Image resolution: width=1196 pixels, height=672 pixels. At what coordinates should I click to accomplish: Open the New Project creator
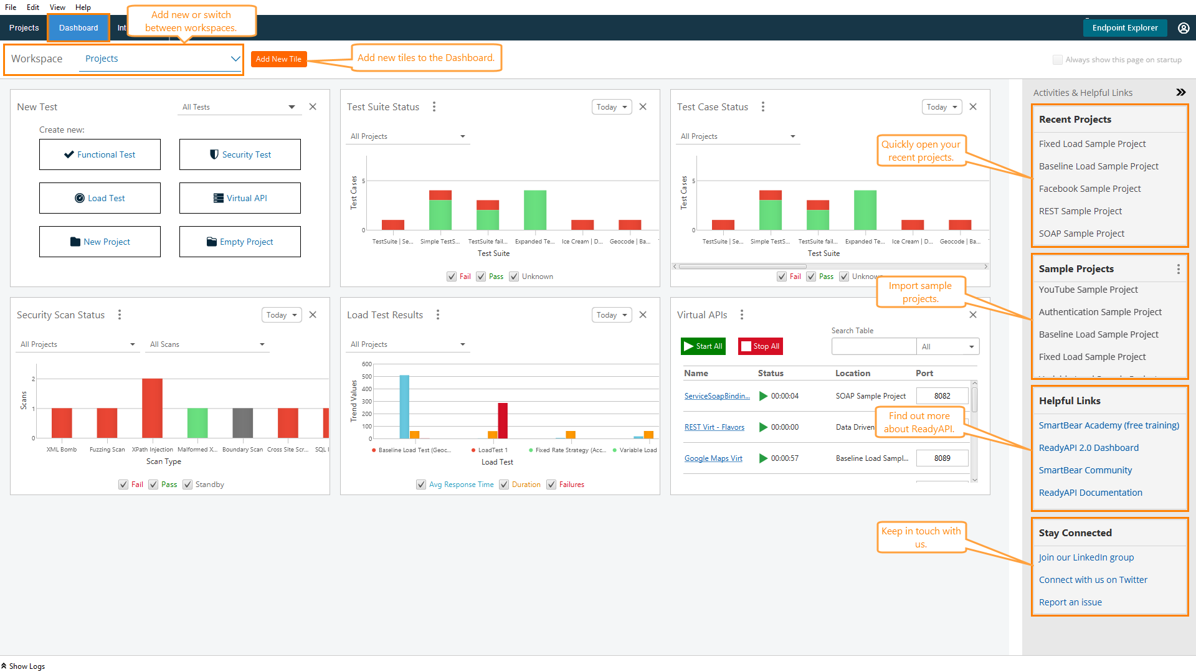100,241
